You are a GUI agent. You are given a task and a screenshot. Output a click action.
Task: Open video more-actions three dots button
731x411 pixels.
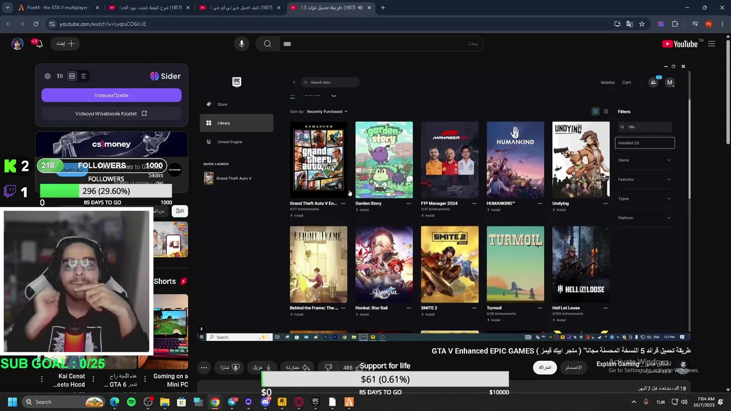(x=204, y=368)
